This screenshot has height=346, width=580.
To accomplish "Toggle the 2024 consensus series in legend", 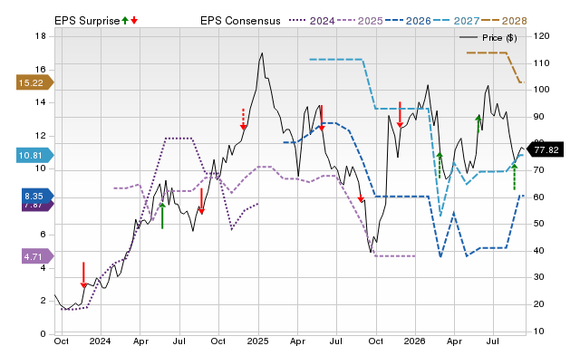I will 312,21.
